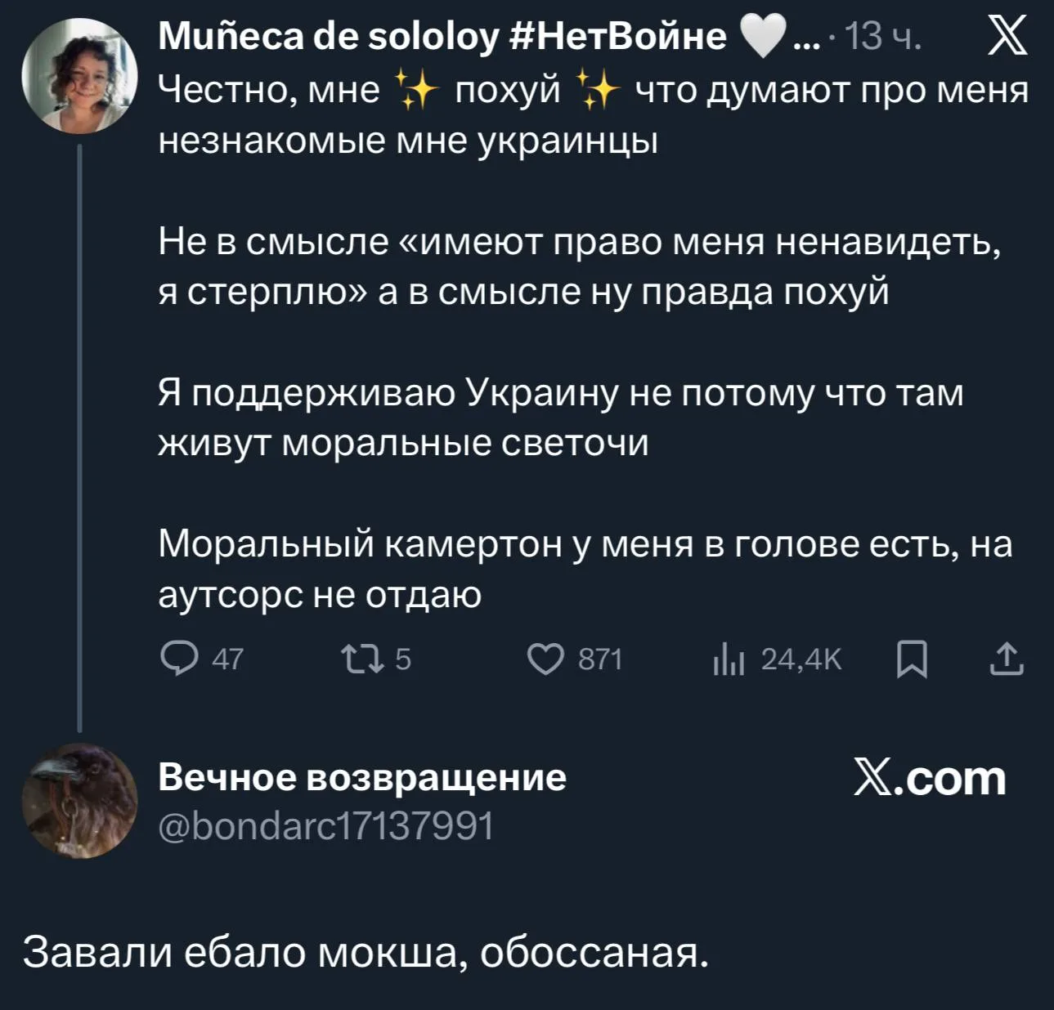Open the Muñeca de sololoy profile avatar

coord(79,76)
